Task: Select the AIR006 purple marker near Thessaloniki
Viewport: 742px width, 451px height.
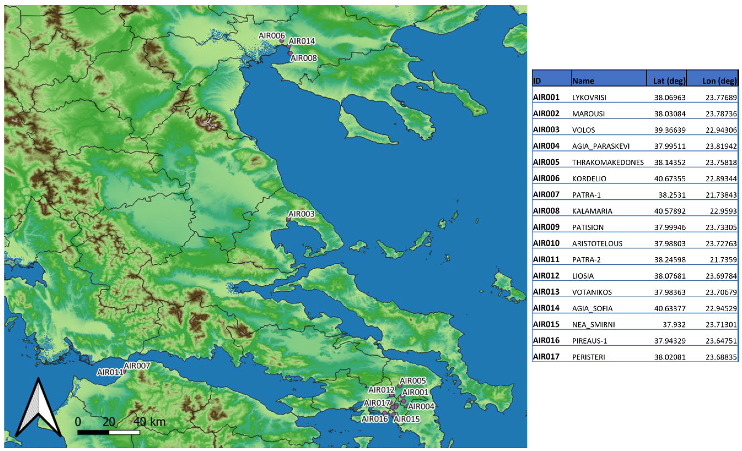Action: tap(282, 40)
